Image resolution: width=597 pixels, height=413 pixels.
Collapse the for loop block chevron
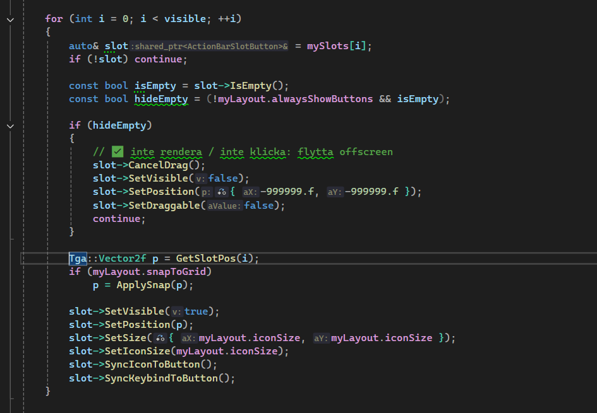(10, 19)
